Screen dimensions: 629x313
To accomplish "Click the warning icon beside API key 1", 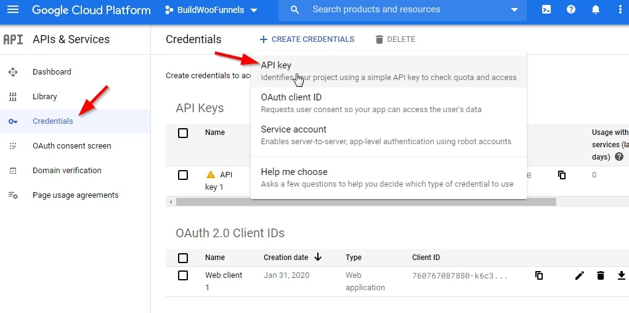I will click(211, 174).
